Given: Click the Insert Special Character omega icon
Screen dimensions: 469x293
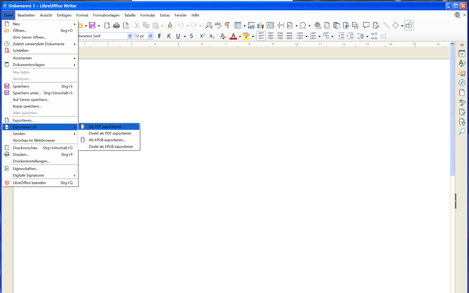Looking at the screenshot, I should (x=303, y=25).
